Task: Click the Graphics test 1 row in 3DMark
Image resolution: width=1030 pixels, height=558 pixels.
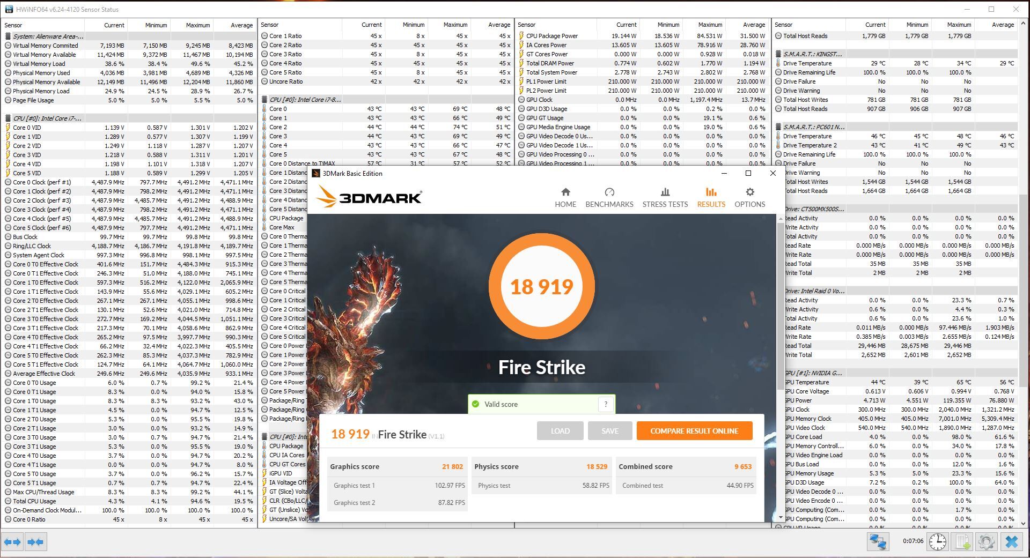Action: [398, 486]
